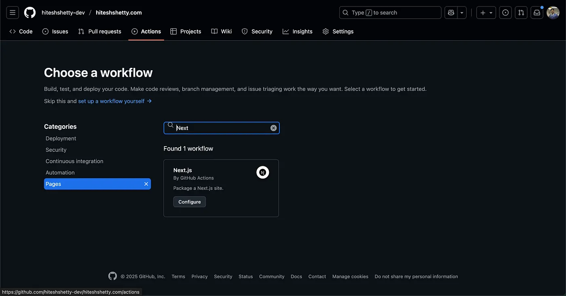Click the user profile avatar
The width and height of the screenshot is (566, 296).
553,13
